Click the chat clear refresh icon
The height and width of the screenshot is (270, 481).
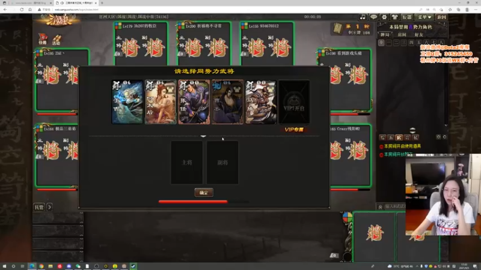(x=444, y=137)
